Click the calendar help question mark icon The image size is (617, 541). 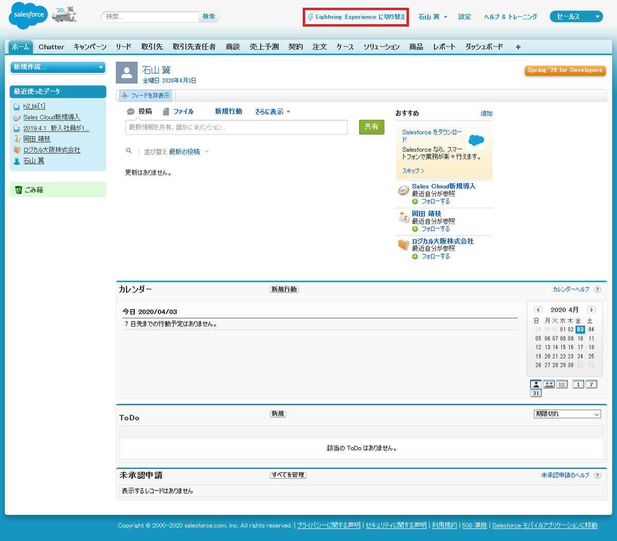597,290
